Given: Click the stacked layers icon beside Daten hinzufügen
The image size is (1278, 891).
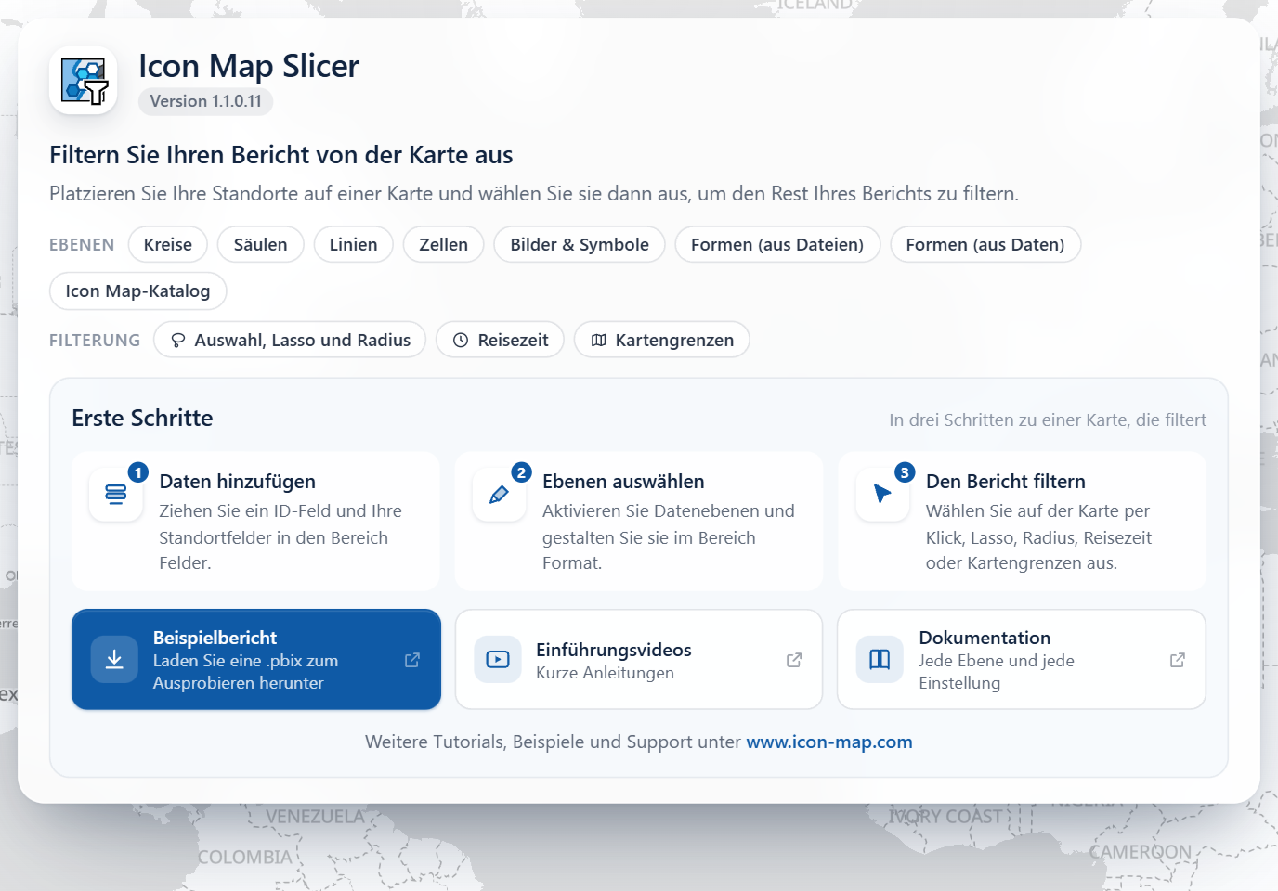Looking at the screenshot, I should [x=116, y=494].
